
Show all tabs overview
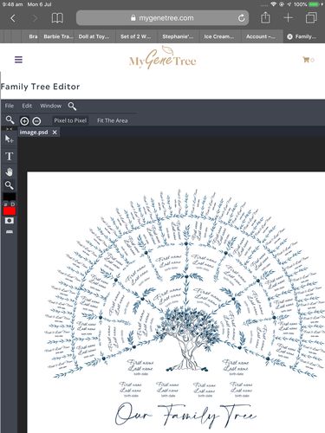click(x=311, y=18)
